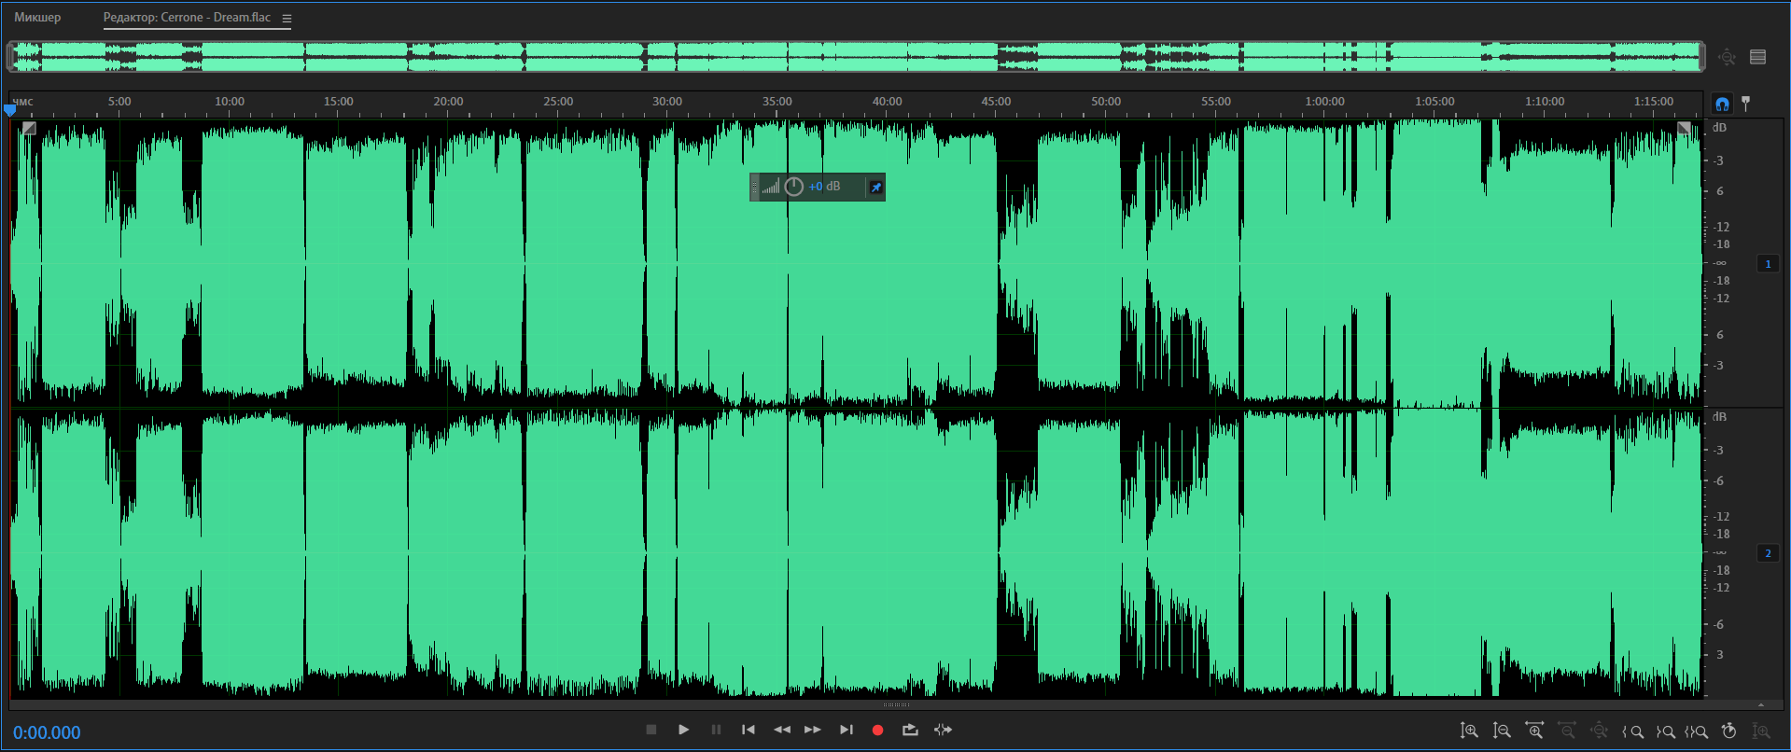Zoom to In point
Screen dimensions: 1791x752
click(x=1633, y=731)
